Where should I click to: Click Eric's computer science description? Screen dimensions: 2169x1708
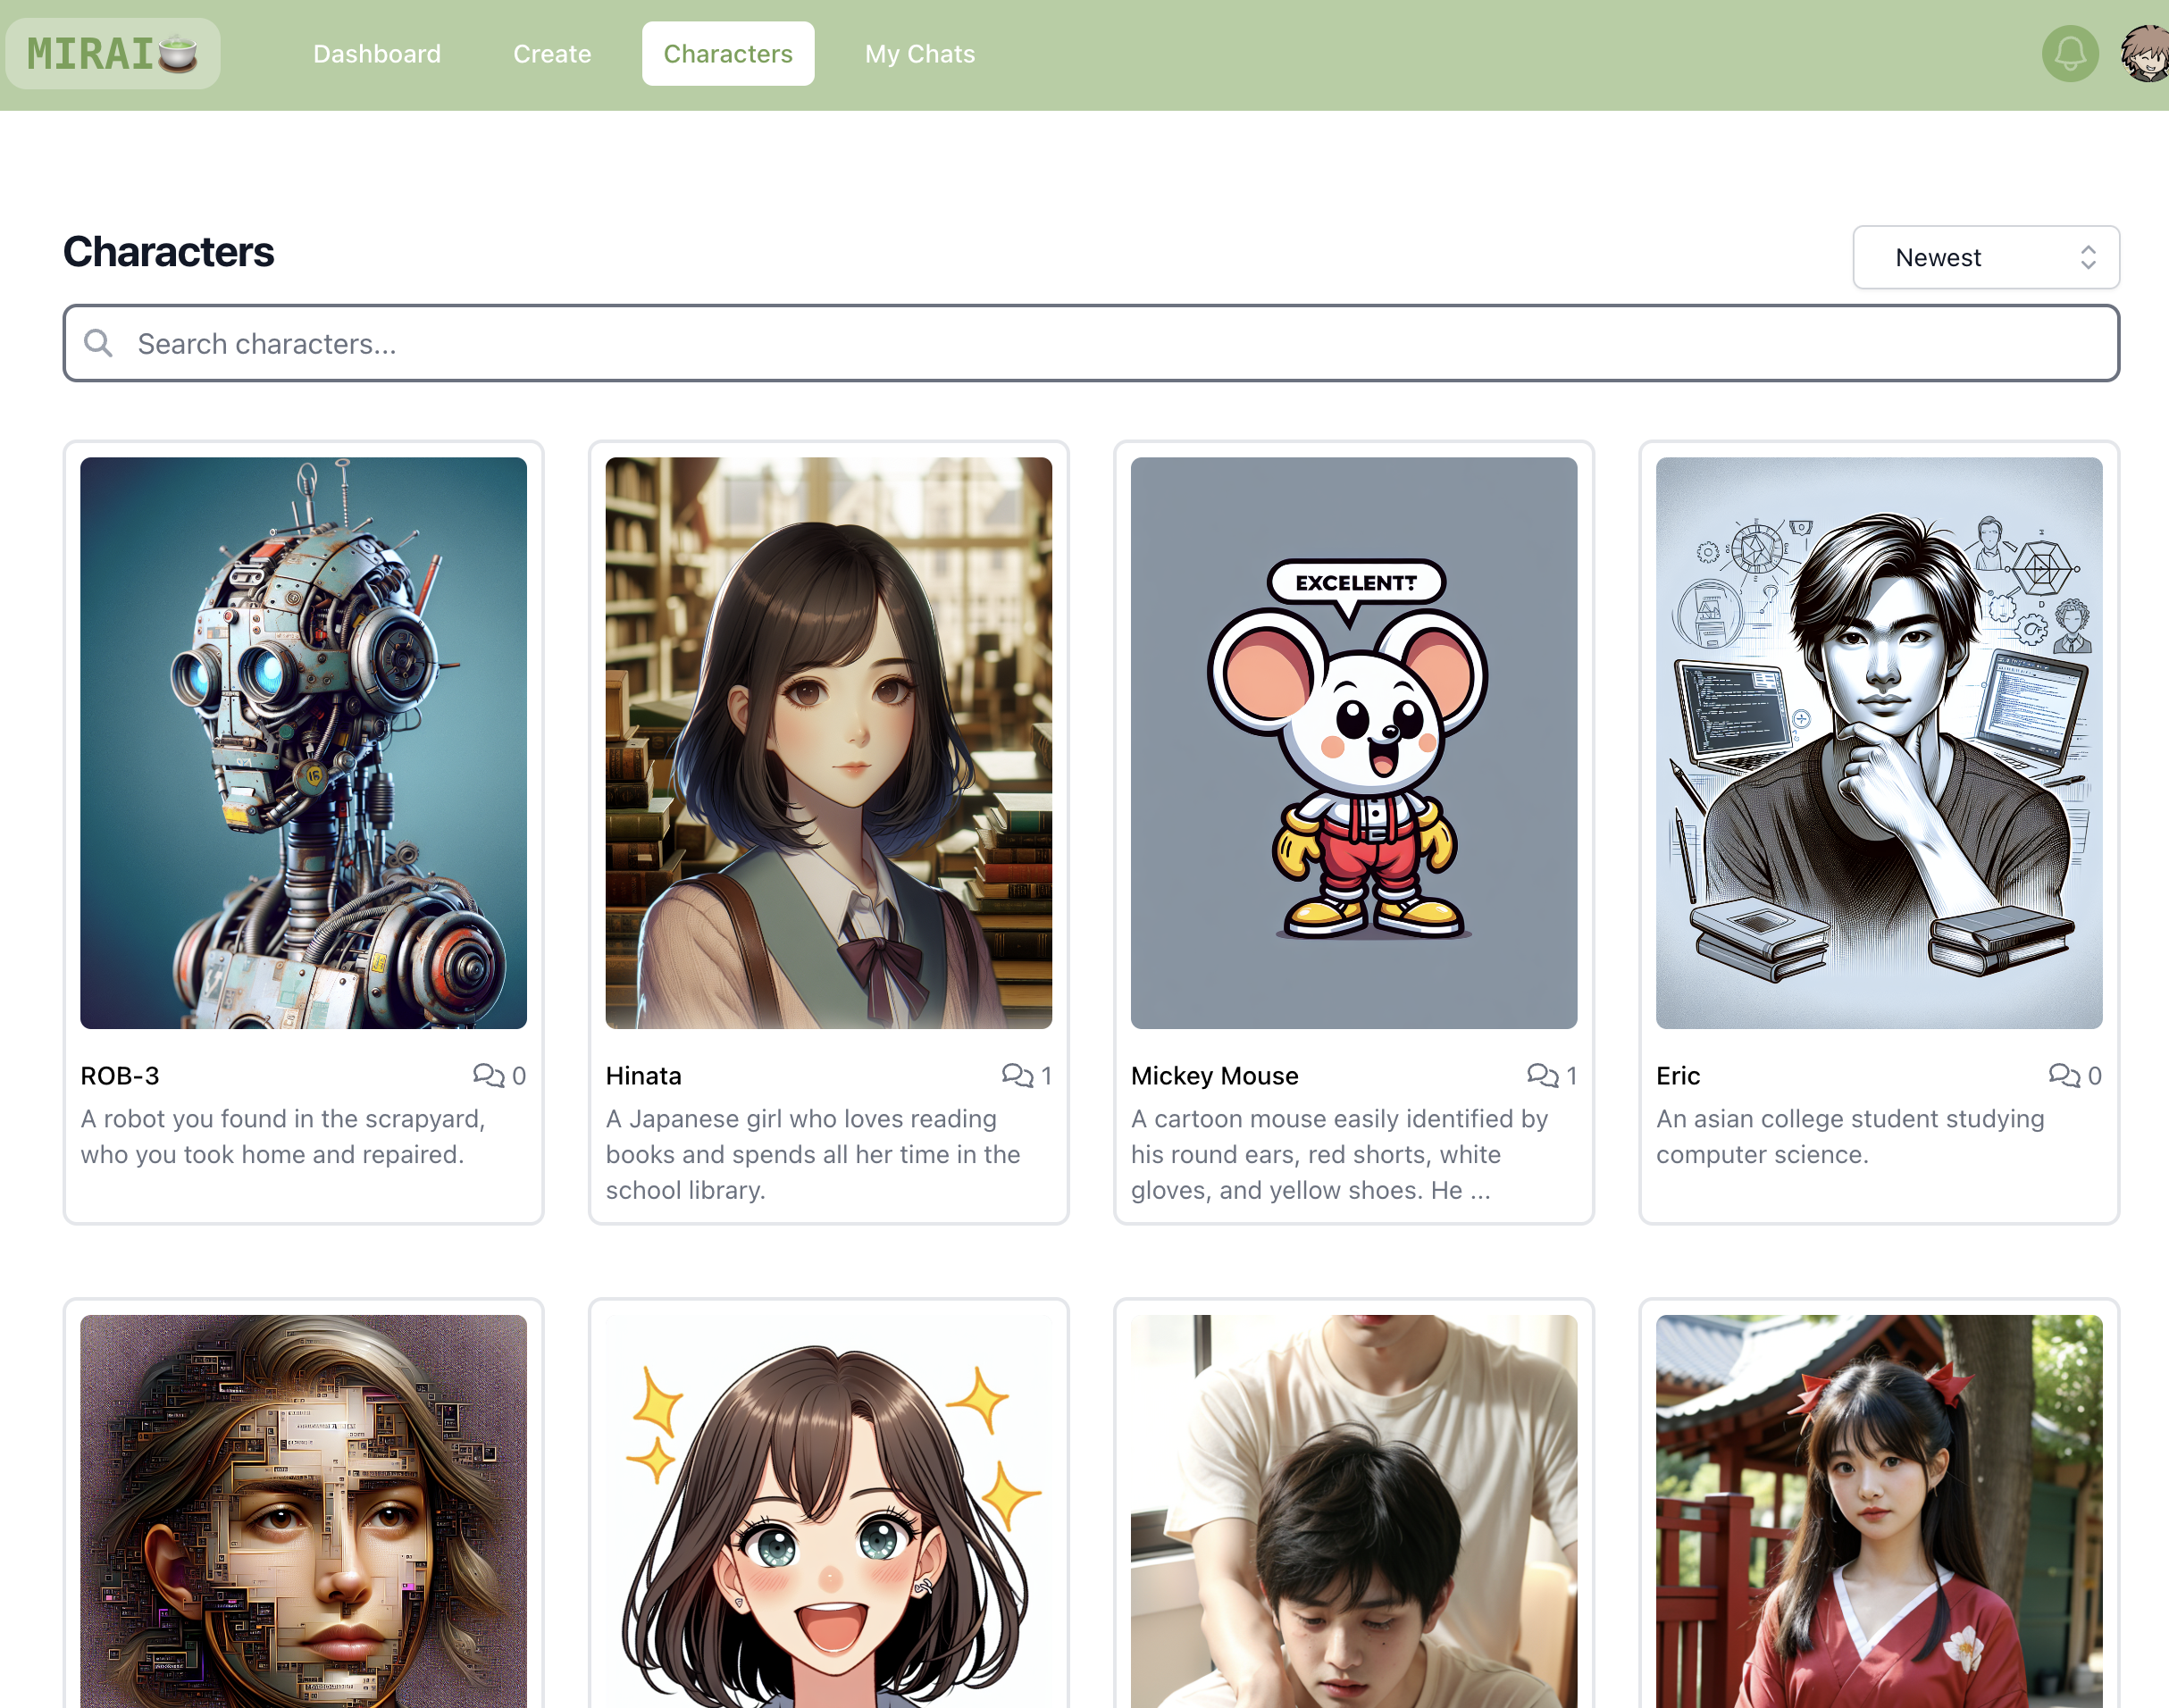(x=1850, y=1136)
